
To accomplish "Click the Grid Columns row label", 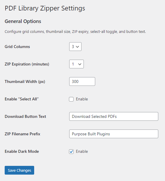I will pyautogui.click(x=17, y=47).
